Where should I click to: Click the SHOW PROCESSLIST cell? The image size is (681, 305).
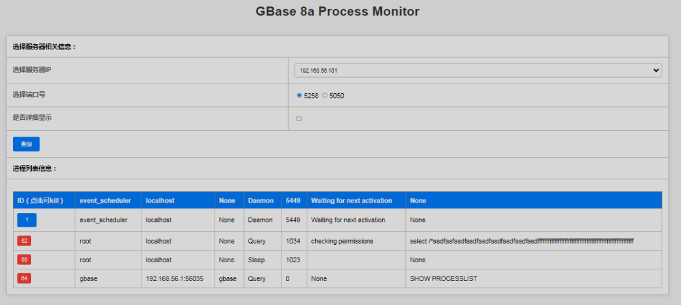coord(534,278)
